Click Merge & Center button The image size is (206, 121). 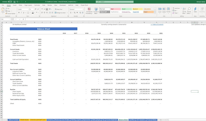[60, 13]
